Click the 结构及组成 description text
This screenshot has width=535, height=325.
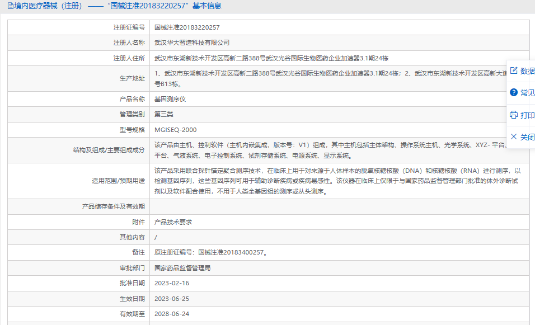point(331,150)
